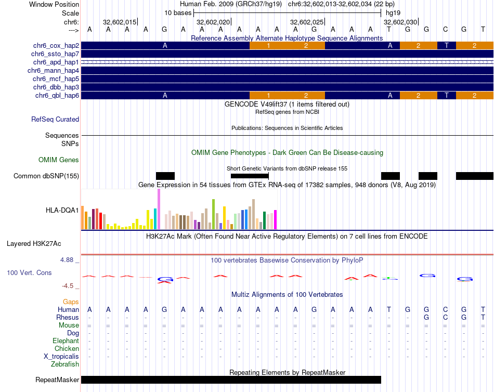The width and height of the screenshot is (494, 392).
Task: Click the Rhesus species label
Action: (x=68, y=317)
